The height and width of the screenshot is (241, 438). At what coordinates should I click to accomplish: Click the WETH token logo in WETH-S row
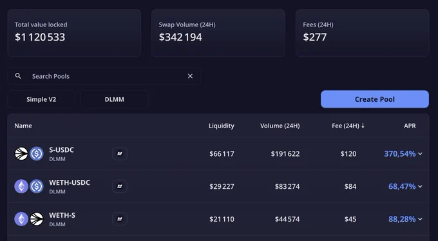[x=21, y=219]
